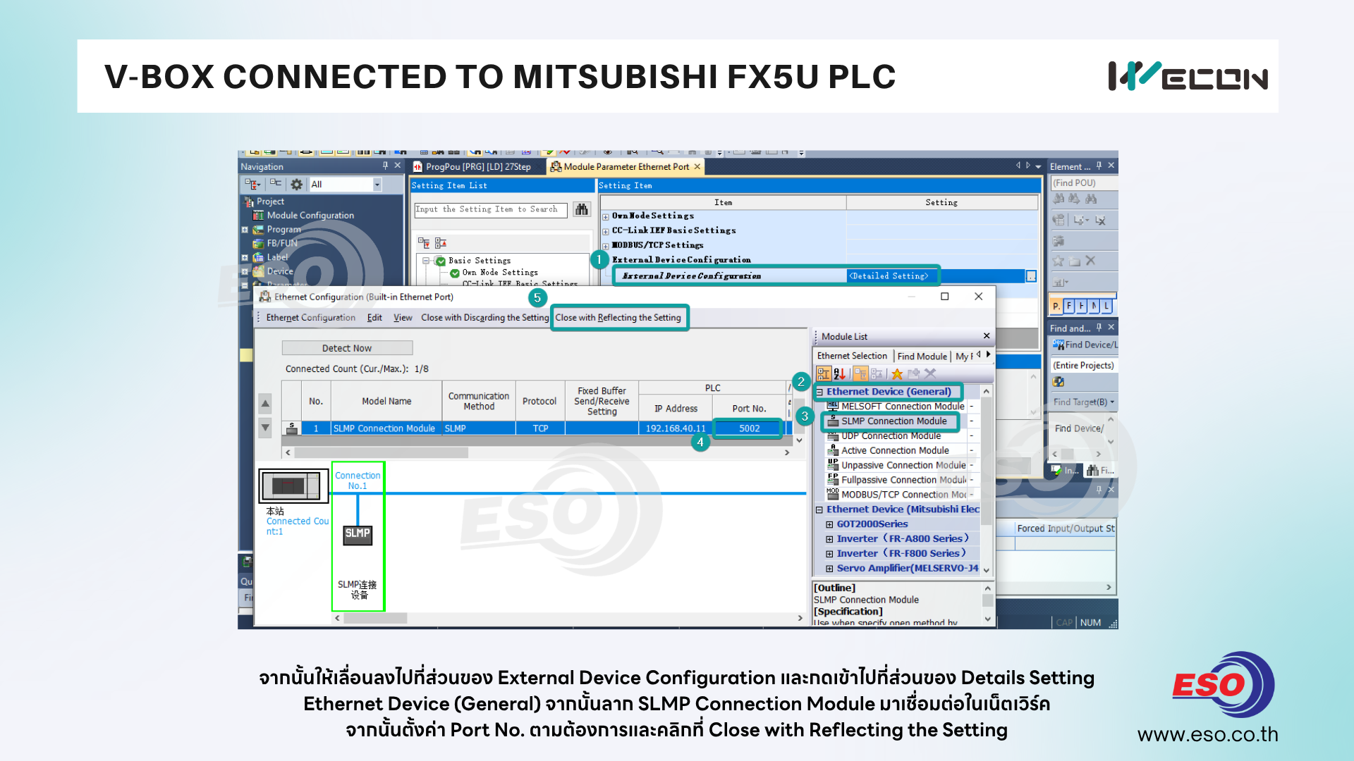Open the Edit menu in Ethernet Configuration window
The height and width of the screenshot is (761, 1354).
[374, 318]
